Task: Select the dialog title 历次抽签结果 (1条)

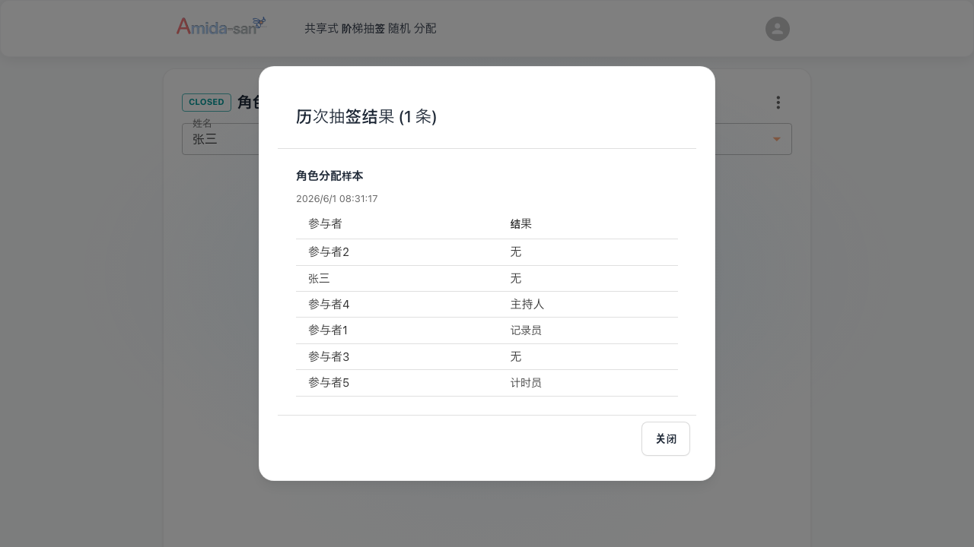Action: point(366,116)
